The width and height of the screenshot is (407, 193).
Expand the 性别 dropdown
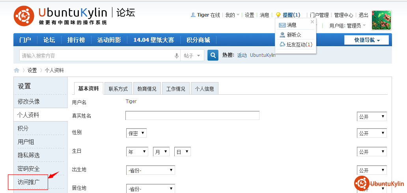coord(136,133)
